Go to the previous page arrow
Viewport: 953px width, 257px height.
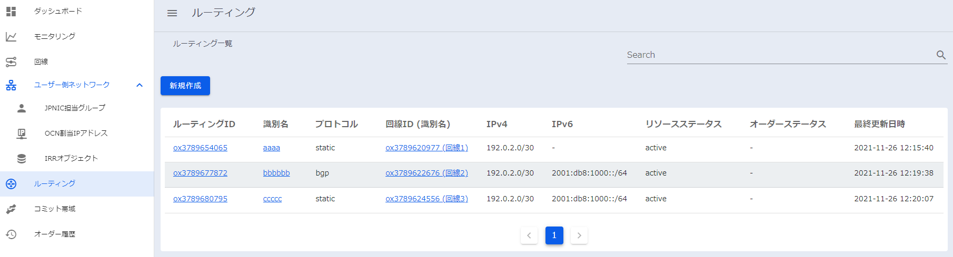pyautogui.click(x=529, y=235)
